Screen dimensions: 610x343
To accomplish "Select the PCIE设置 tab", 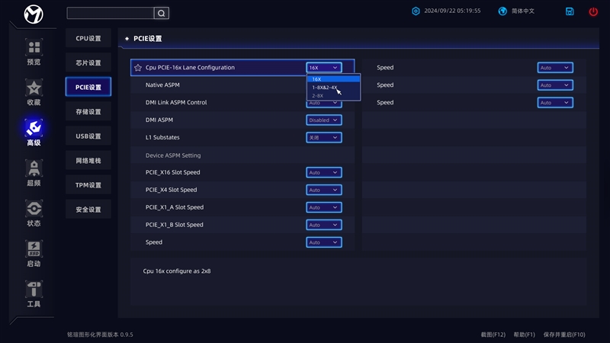I will pyautogui.click(x=88, y=87).
